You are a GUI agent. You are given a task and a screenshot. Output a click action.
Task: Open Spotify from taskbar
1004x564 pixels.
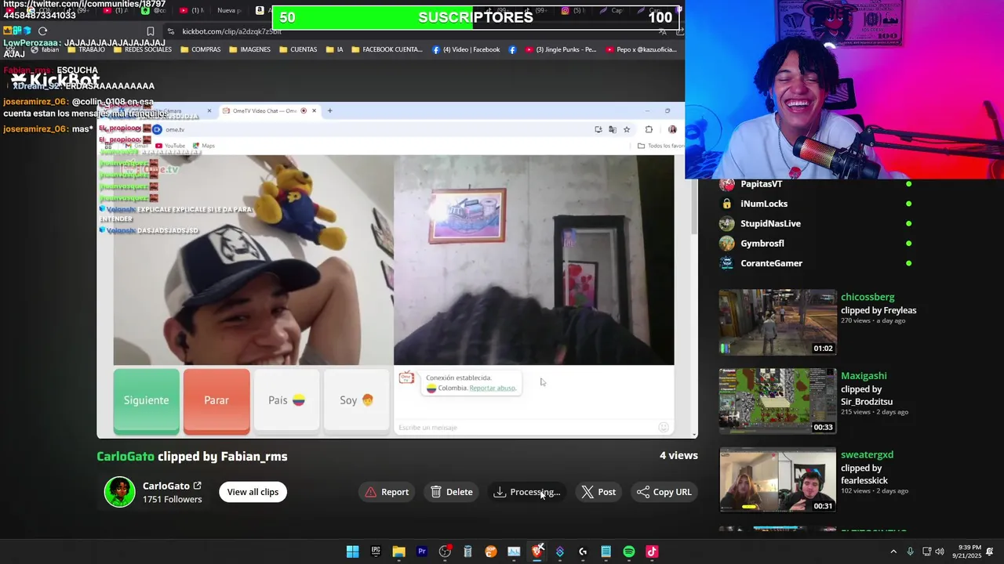coord(629,551)
